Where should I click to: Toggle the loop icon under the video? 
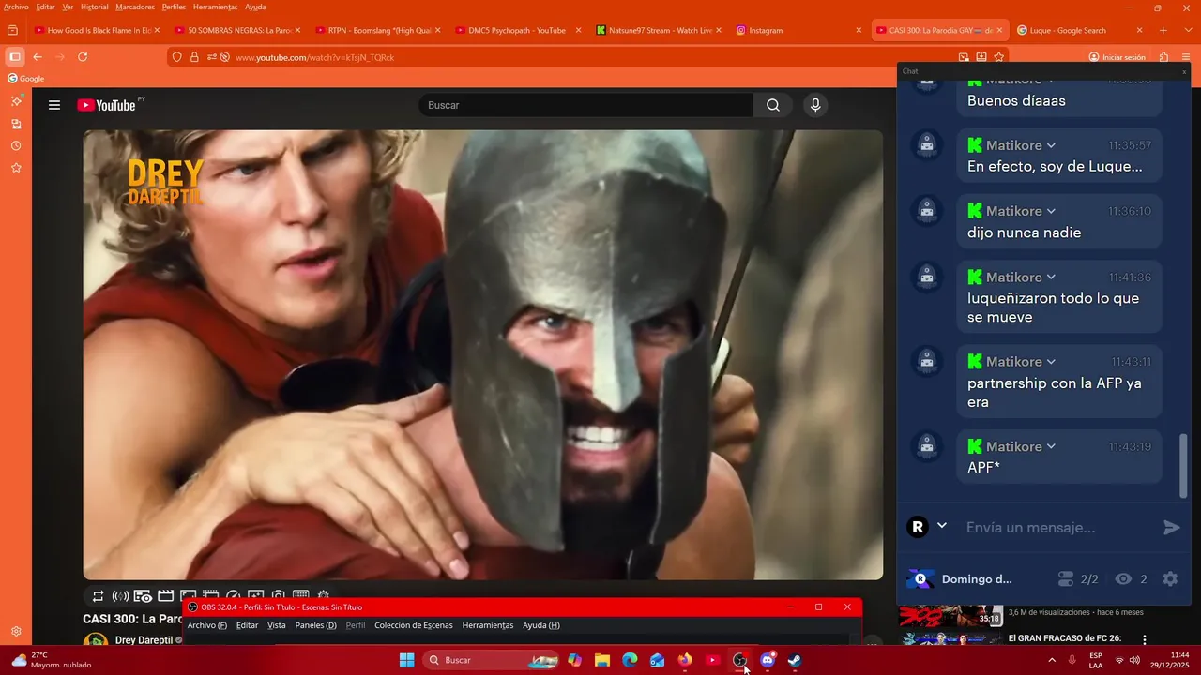pyautogui.click(x=98, y=595)
